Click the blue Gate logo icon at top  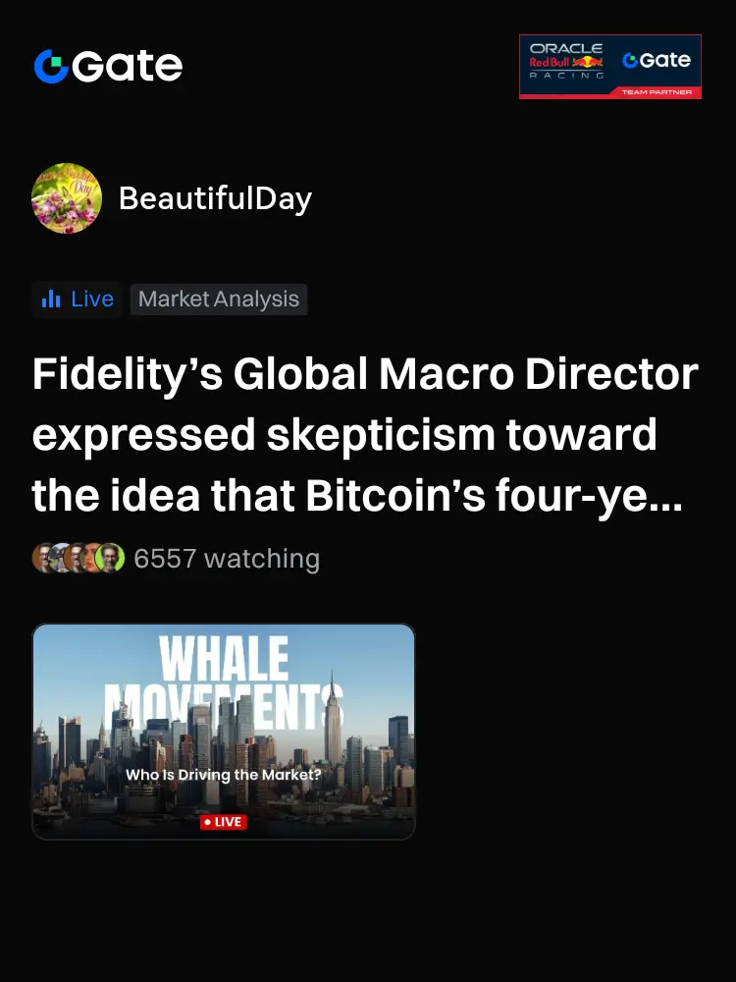51,66
